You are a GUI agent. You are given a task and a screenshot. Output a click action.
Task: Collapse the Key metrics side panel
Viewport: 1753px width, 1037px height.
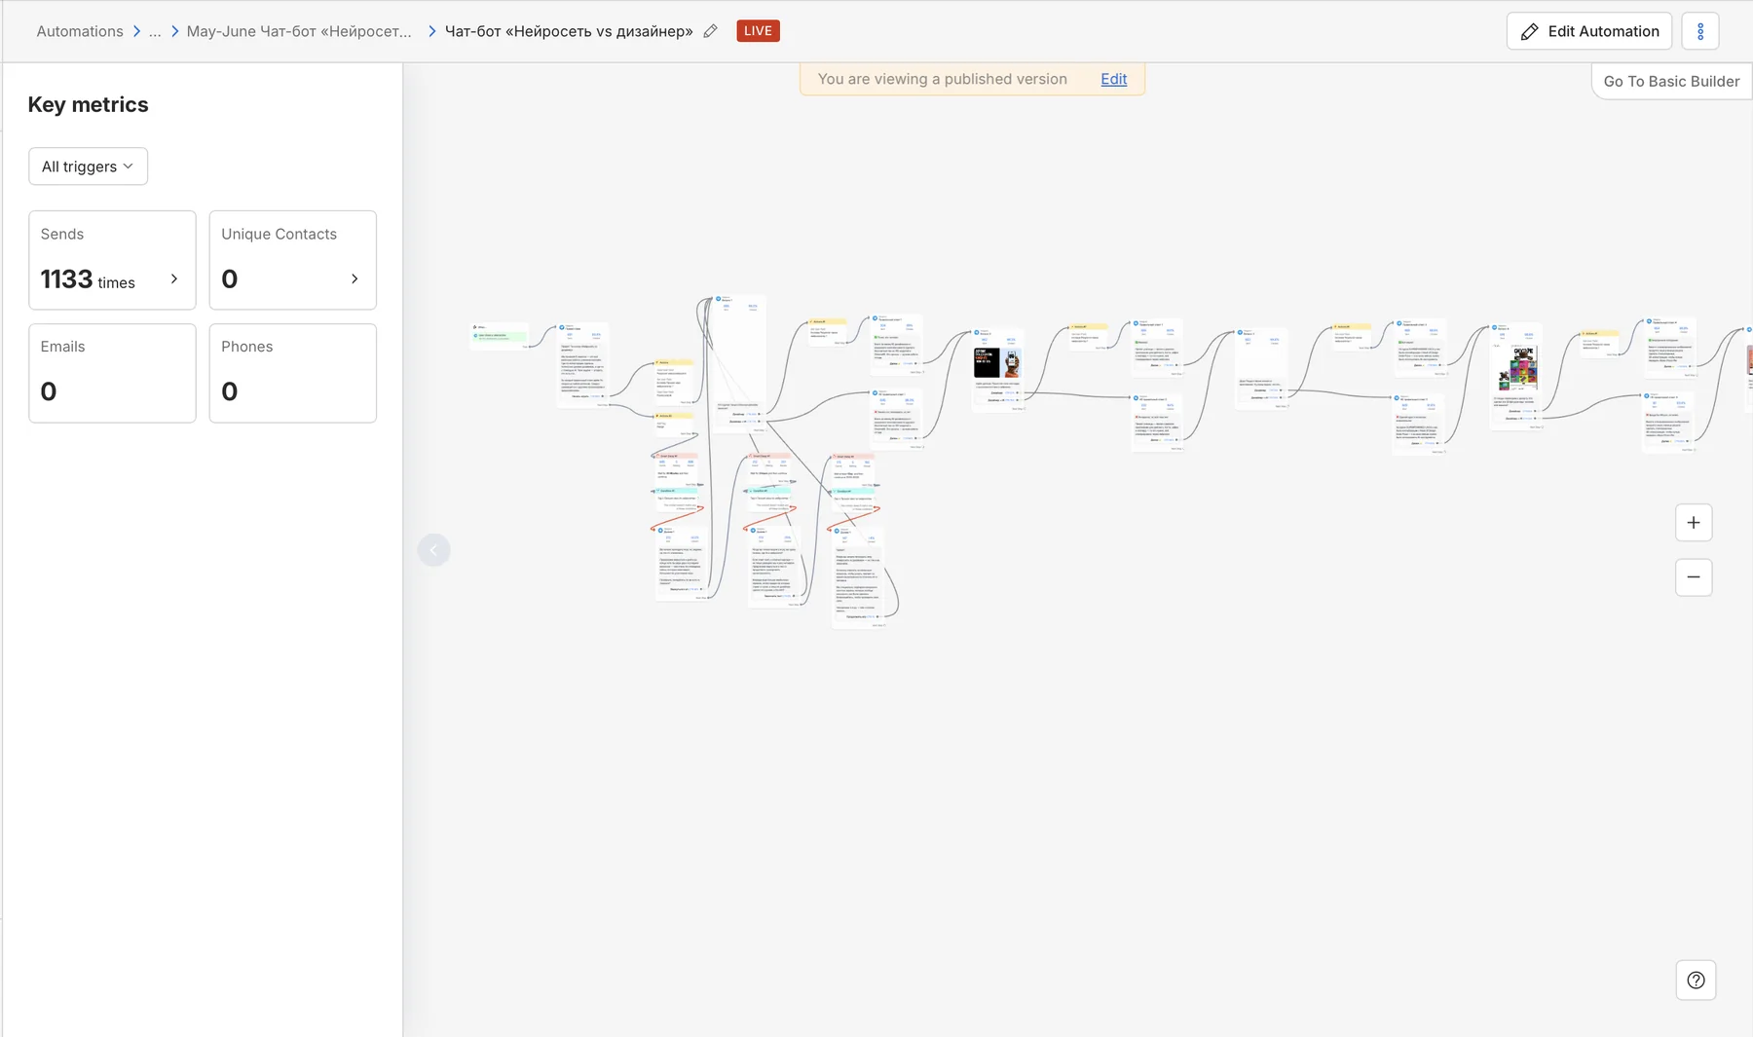pos(433,550)
